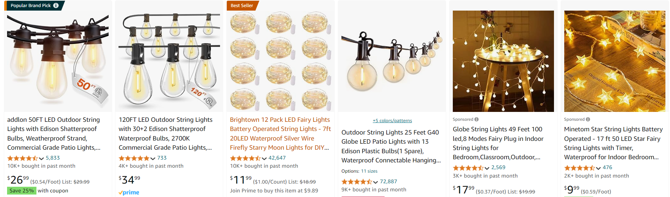The width and height of the screenshot is (670, 197).
Task: Click the star rating of Minetom star lights
Action: 579,168
